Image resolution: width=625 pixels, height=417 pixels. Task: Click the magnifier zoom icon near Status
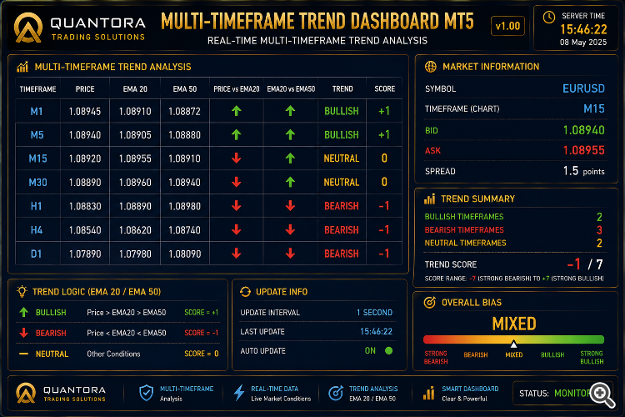click(x=602, y=395)
